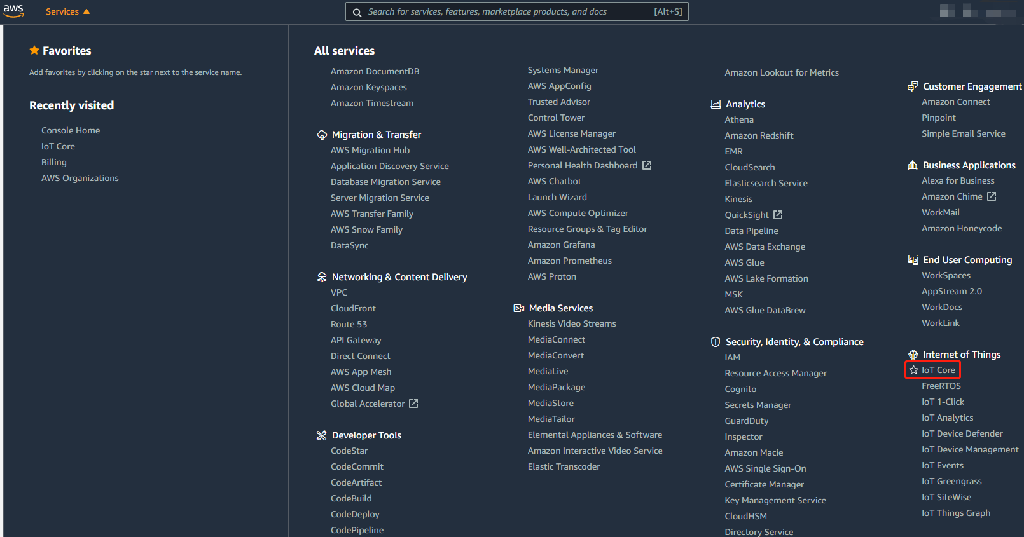This screenshot has height=537, width=1024.
Task: Click the Networking & Content Delivery icon
Action: tap(322, 277)
